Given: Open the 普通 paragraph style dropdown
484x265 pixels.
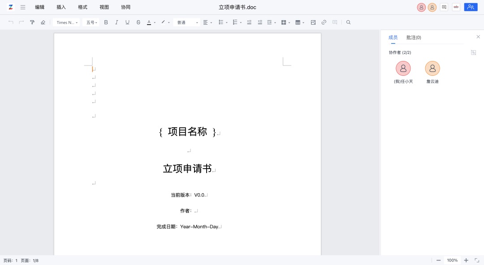Looking at the screenshot, I should (187, 22).
